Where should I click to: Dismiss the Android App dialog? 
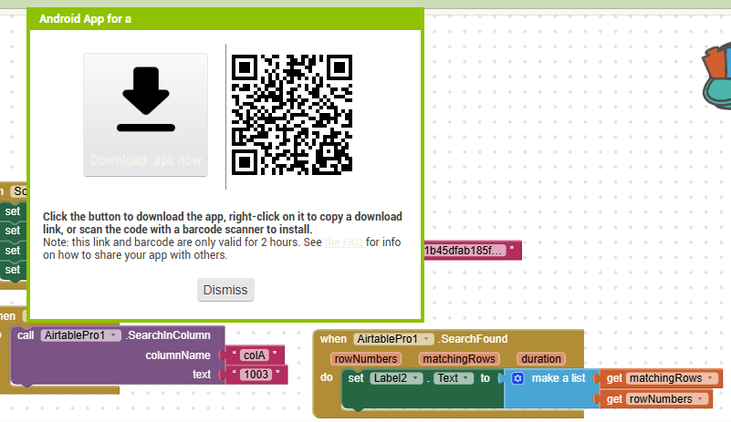225,290
